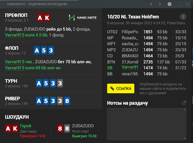Select 21,Kornil player in BTN row
This screenshot has height=143, width=193.
[x=130, y=62]
